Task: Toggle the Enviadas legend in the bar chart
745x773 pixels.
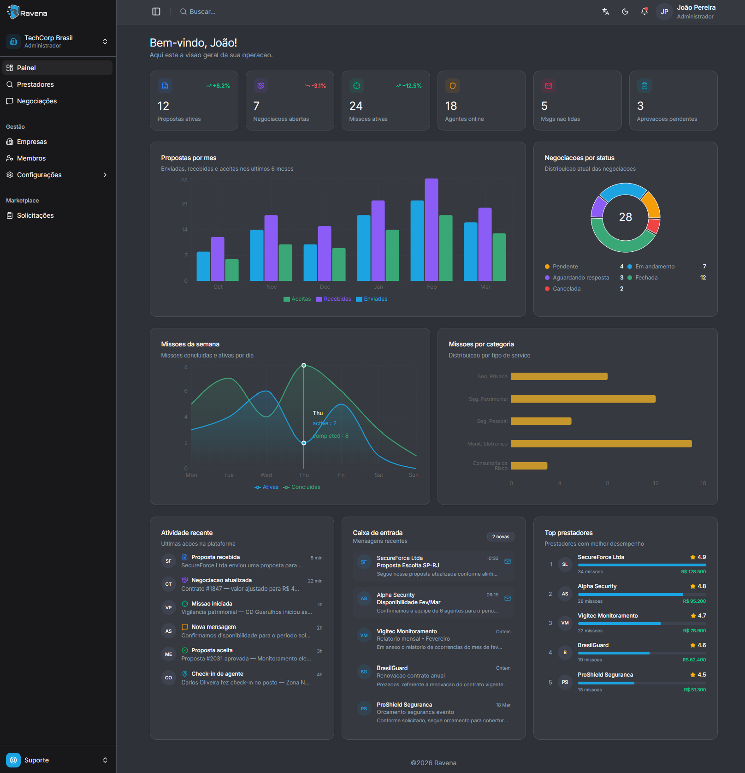Action: click(x=372, y=299)
